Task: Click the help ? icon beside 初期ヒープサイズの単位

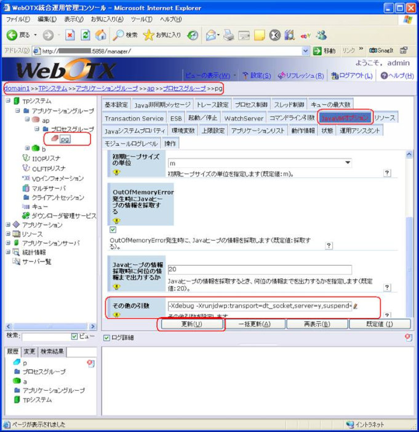Action: [387, 174]
